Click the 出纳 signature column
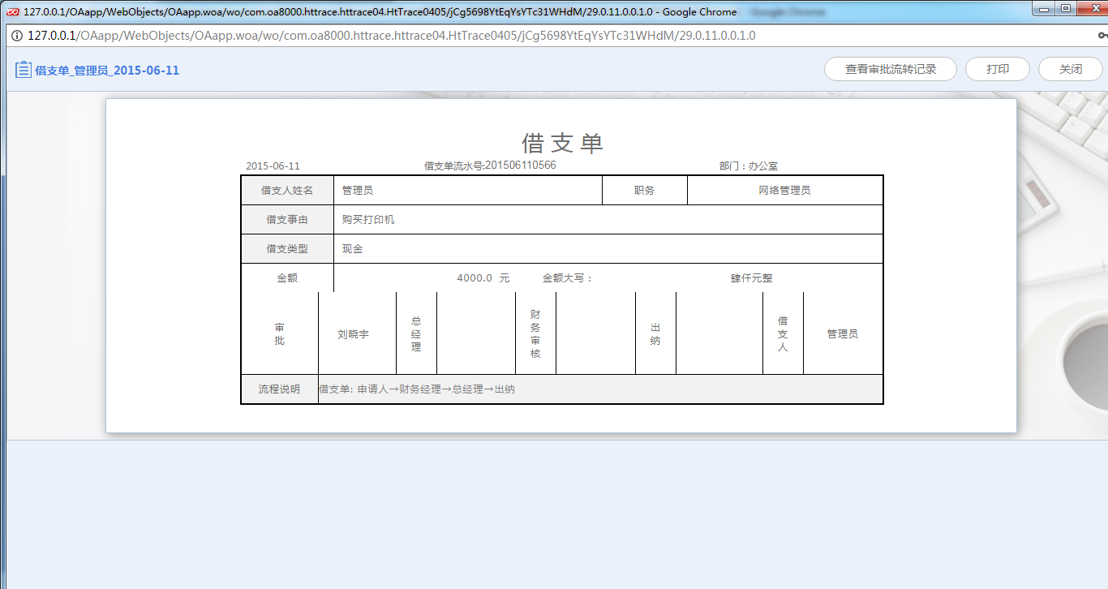This screenshot has height=589, width=1108. (655, 333)
